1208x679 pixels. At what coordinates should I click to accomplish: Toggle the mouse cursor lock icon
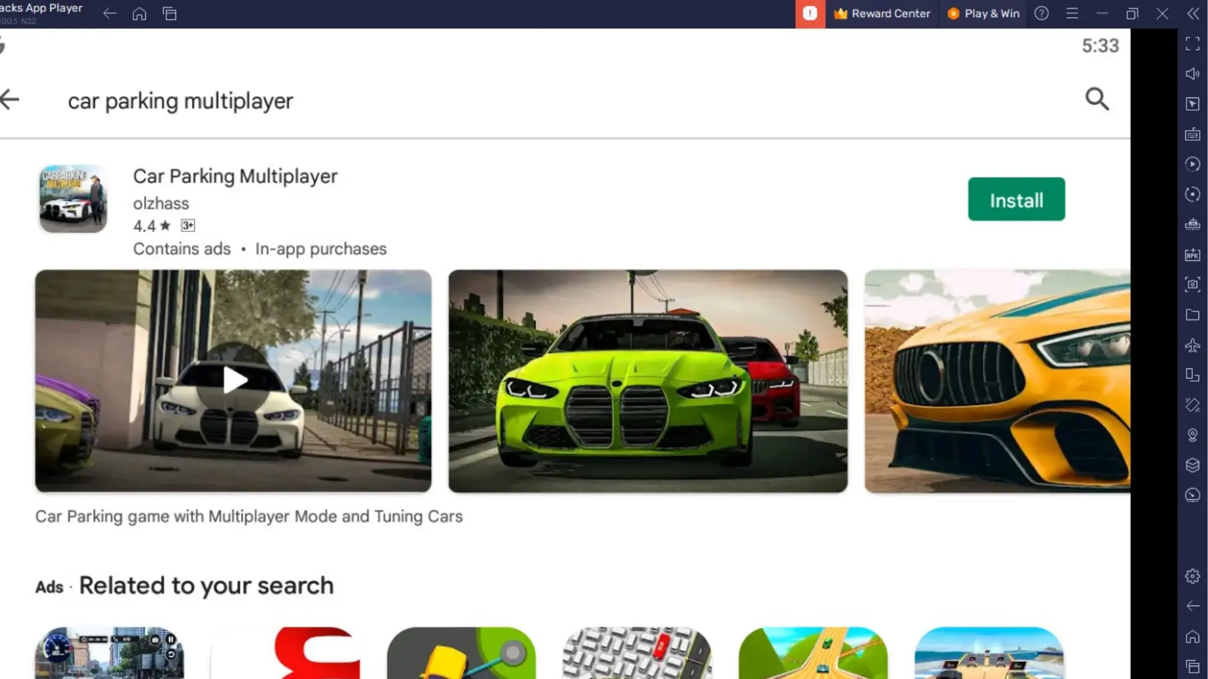1192,104
